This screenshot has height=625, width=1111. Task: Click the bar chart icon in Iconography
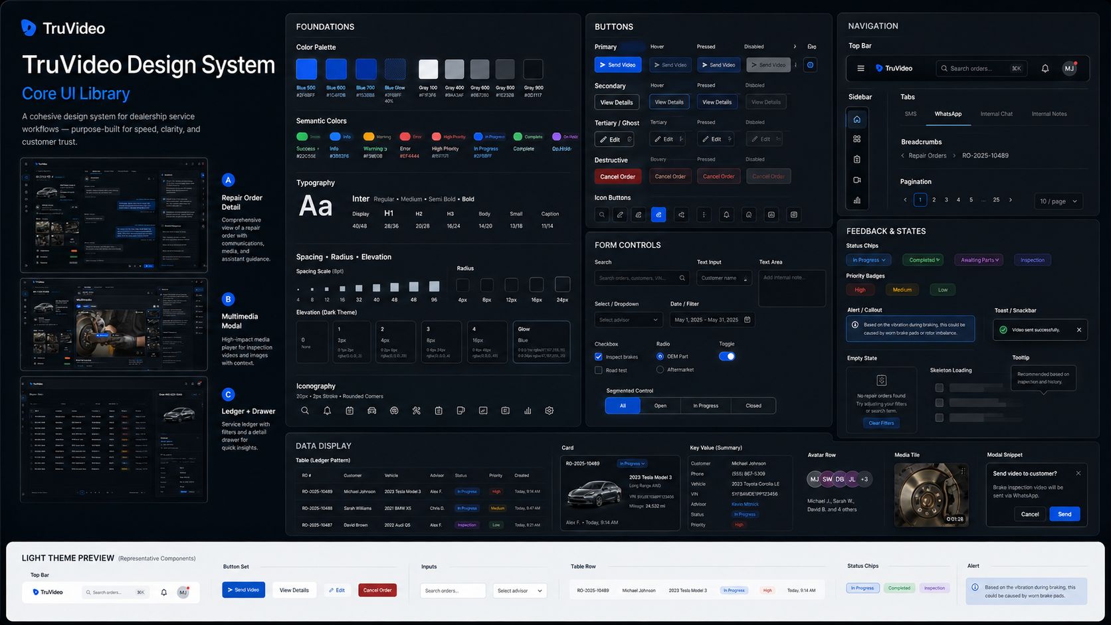[x=528, y=410]
